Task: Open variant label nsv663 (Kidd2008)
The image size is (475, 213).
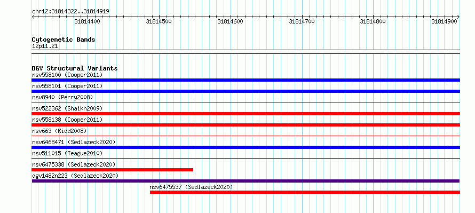Action: [59, 131]
